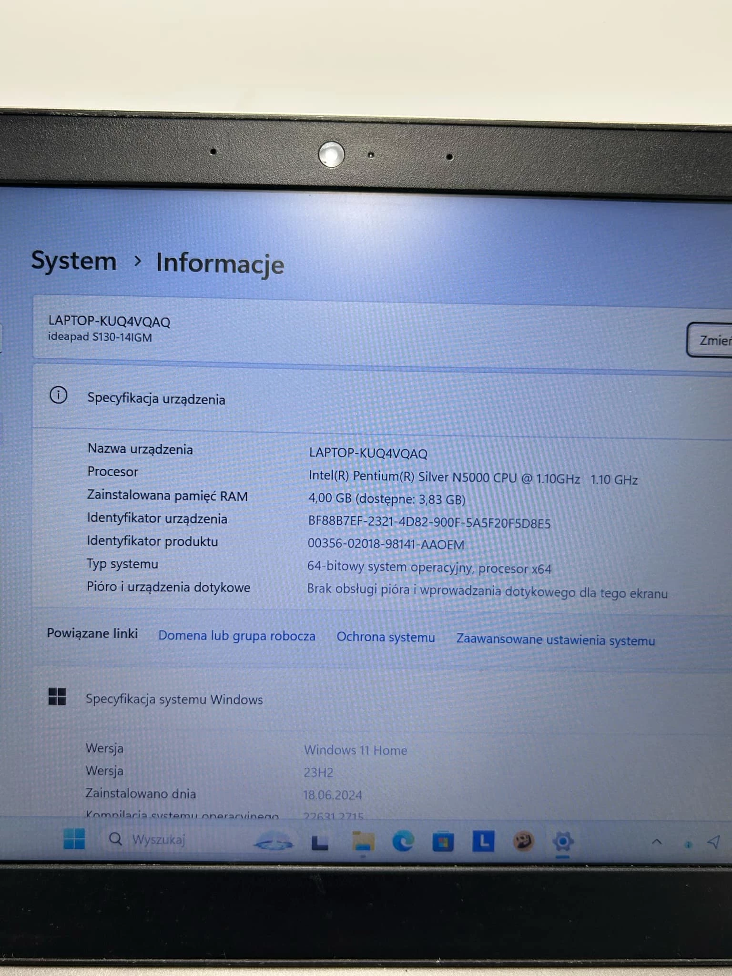This screenshot has width=732, height=976.
Task: Show hidden tray icons chevron
Action: coord(656,842)
